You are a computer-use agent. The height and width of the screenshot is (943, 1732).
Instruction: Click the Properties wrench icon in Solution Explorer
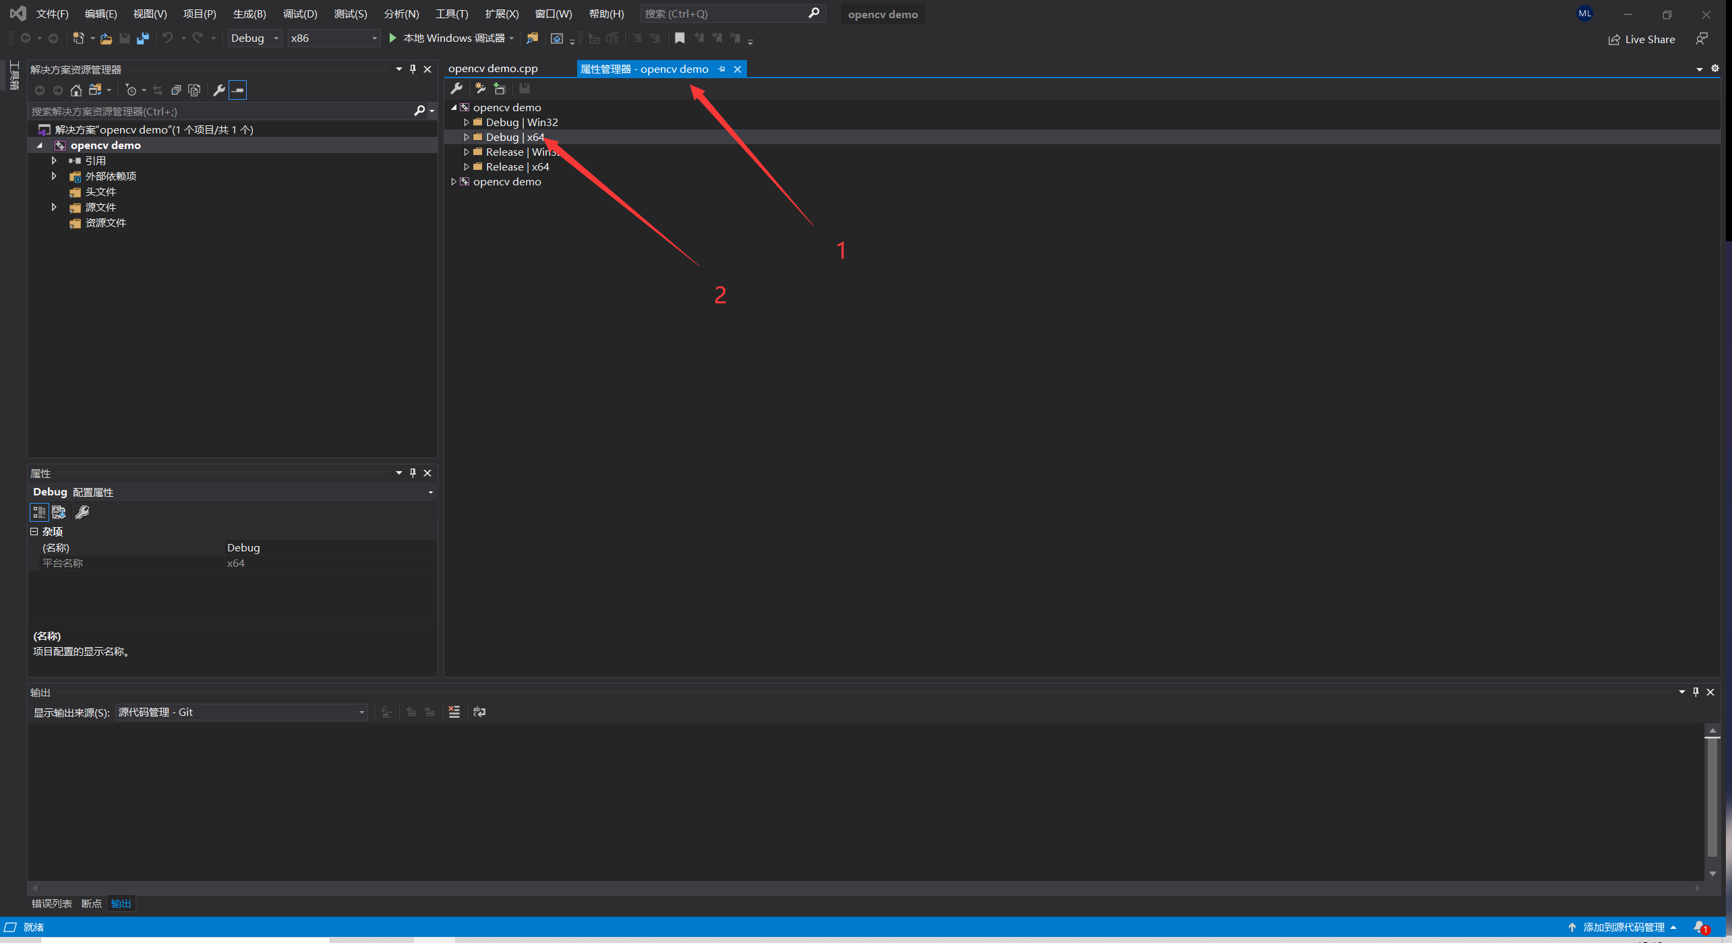[219, 90]
